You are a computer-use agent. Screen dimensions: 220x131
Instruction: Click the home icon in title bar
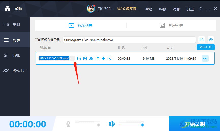tap(201, 9)
